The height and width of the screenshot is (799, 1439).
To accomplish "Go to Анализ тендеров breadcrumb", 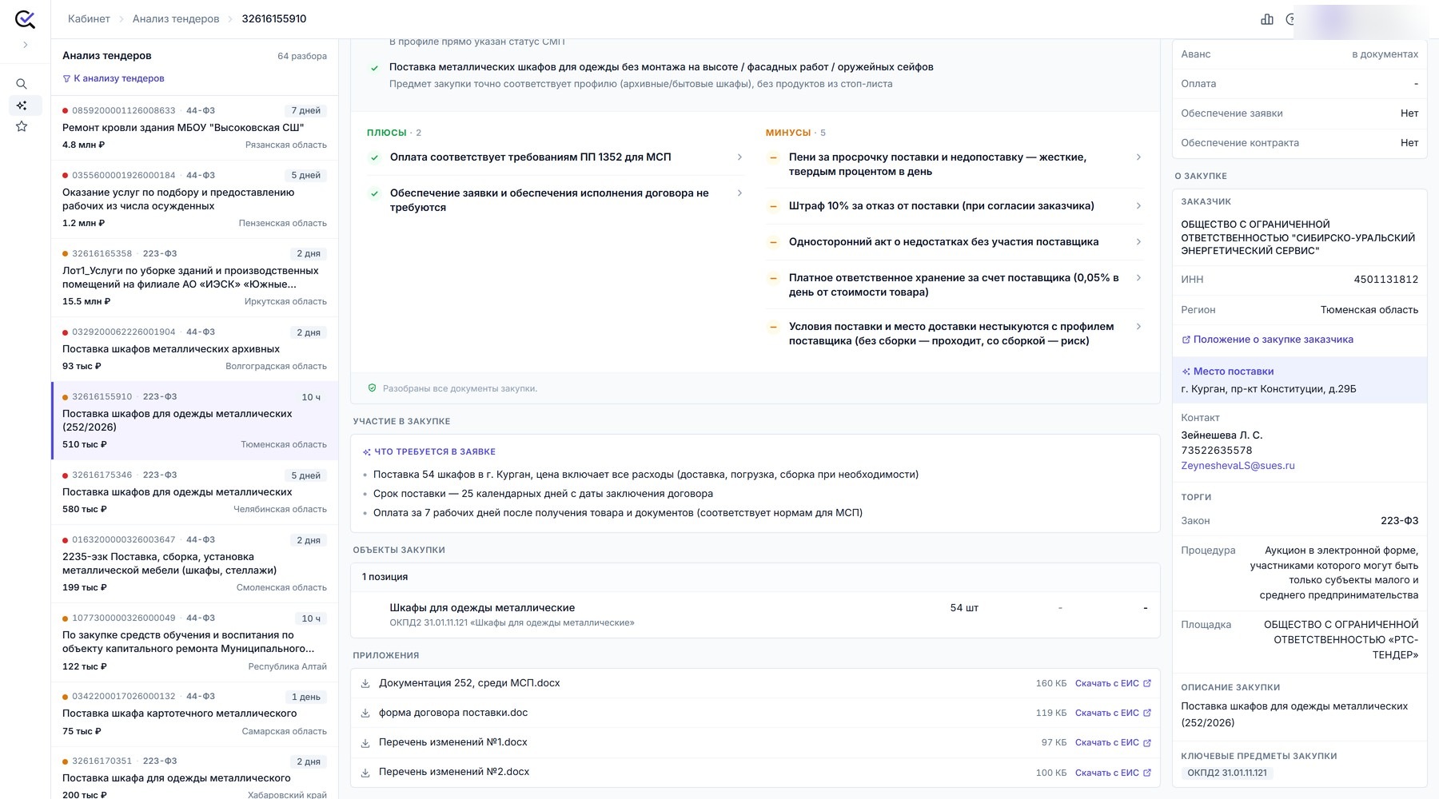I will coord(176,19).
